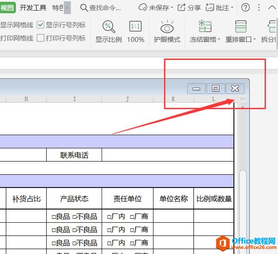This screenshot has height=254, width=279.
Task: Open the 批注 comment button
Action: tap(218, 7)
